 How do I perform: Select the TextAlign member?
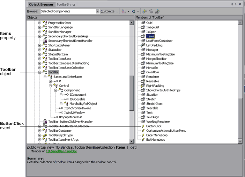pyautogui.click(x=152, y=117)
